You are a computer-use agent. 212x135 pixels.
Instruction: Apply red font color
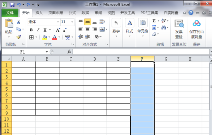[x=54, y=37]
